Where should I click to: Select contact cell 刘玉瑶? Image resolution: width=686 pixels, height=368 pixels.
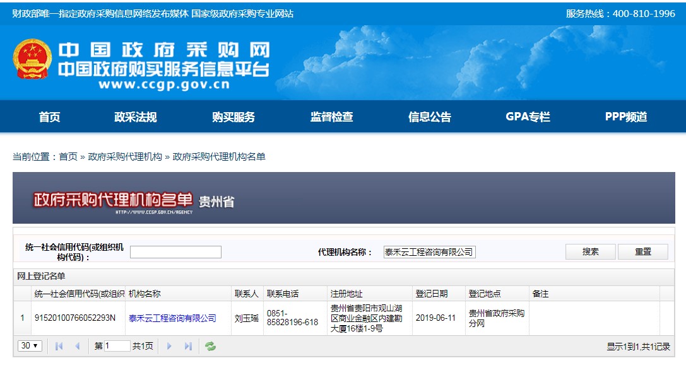coord(247,319)
